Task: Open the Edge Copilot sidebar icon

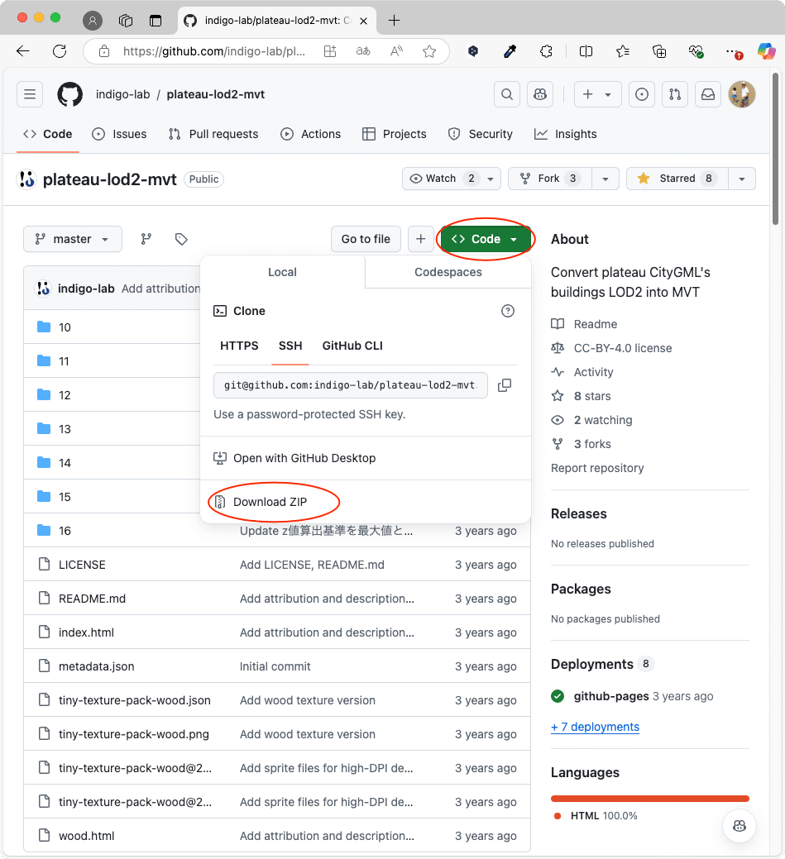Action: [766, 51]
